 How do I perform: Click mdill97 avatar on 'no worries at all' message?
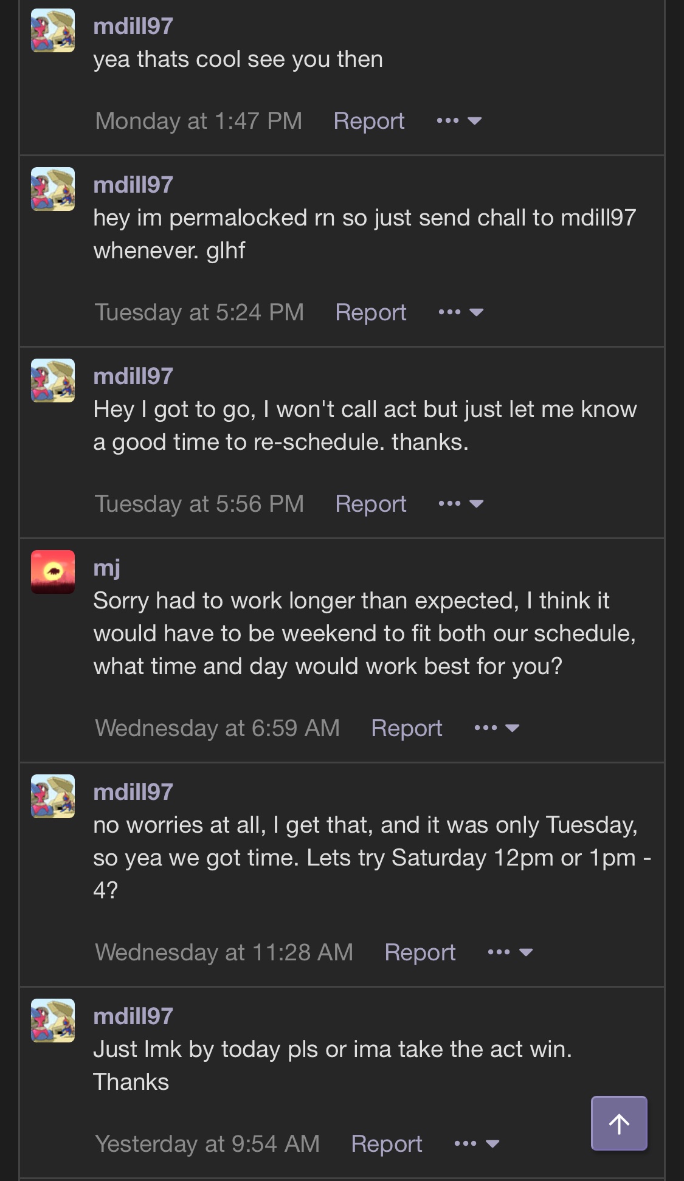tap(53, 796)
